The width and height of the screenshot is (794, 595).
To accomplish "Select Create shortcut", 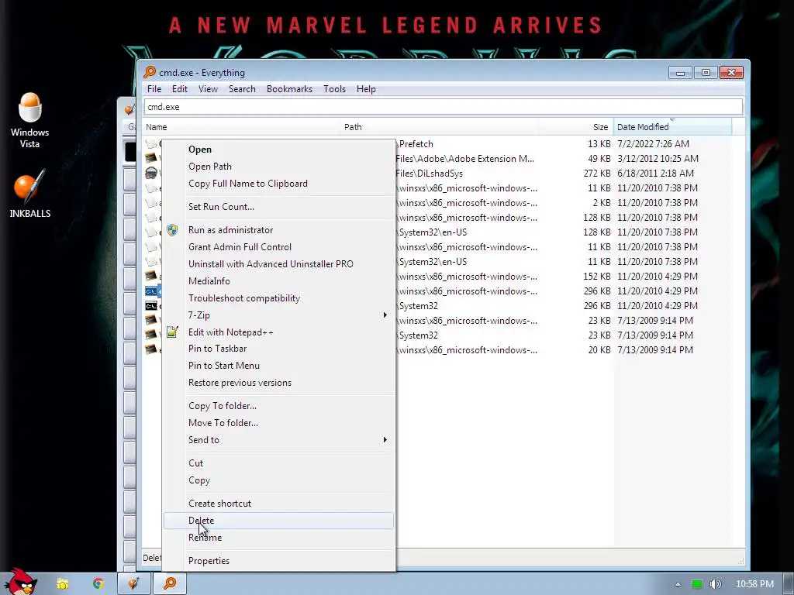I will (x=219, y=504).
